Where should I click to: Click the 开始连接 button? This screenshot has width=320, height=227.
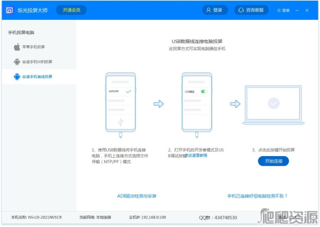[x=274, y=161]
